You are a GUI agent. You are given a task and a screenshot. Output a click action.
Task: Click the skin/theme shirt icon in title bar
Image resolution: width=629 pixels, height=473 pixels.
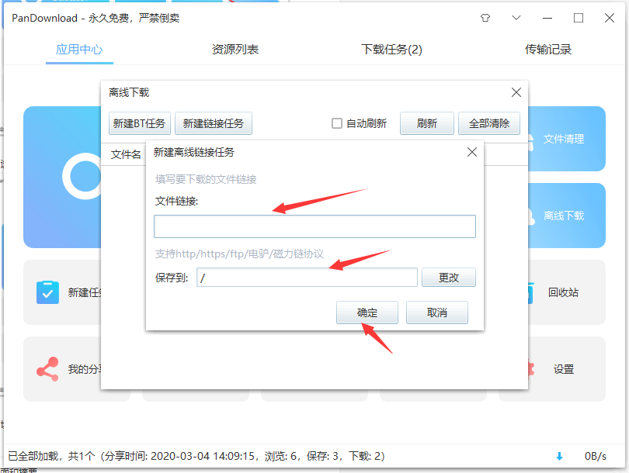click(x=485, y=18)
